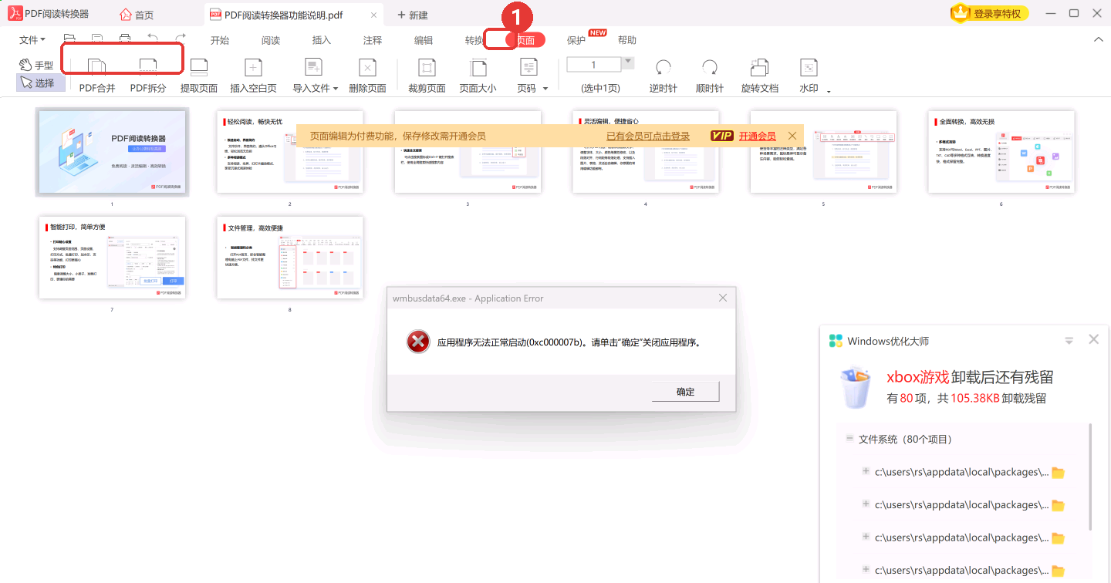Click the page number input field showing 1
1111x583 pixels.
click(x=594, y=64)
